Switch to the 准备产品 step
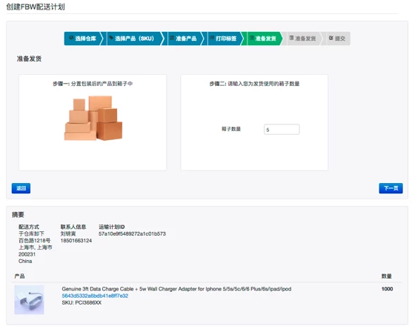 coord(186,39)
